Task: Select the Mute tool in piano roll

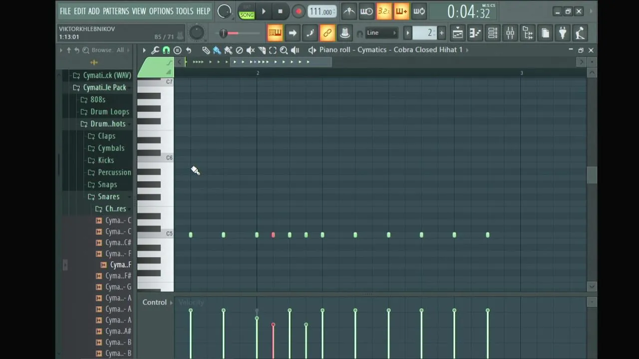Action: coord(251,50)
